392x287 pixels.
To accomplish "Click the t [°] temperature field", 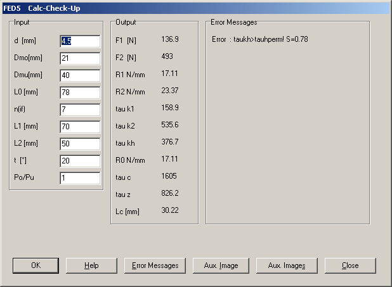I will [80, 161].
